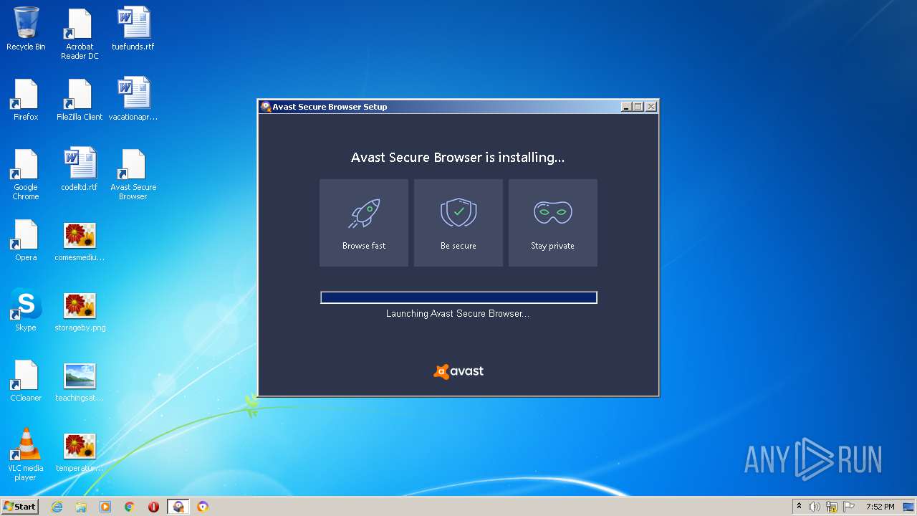Open Acrobat Reader DC shortcut
This screenshot has height=516, width=917.
[x=80, y=34]
